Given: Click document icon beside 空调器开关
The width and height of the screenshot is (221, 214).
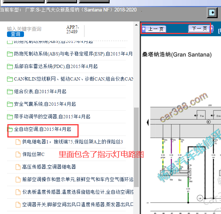Looking at the screenshot, I should tap(18, 205).
